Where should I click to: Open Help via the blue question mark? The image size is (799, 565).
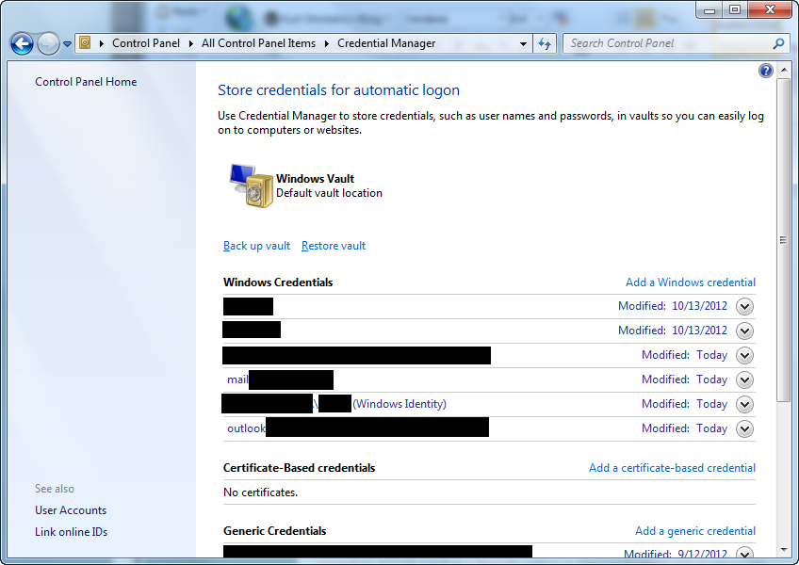click(x=765, y=72)
